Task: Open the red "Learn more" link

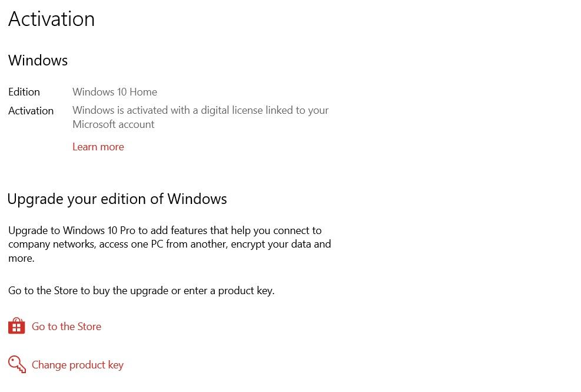Action: click(98, 147)
